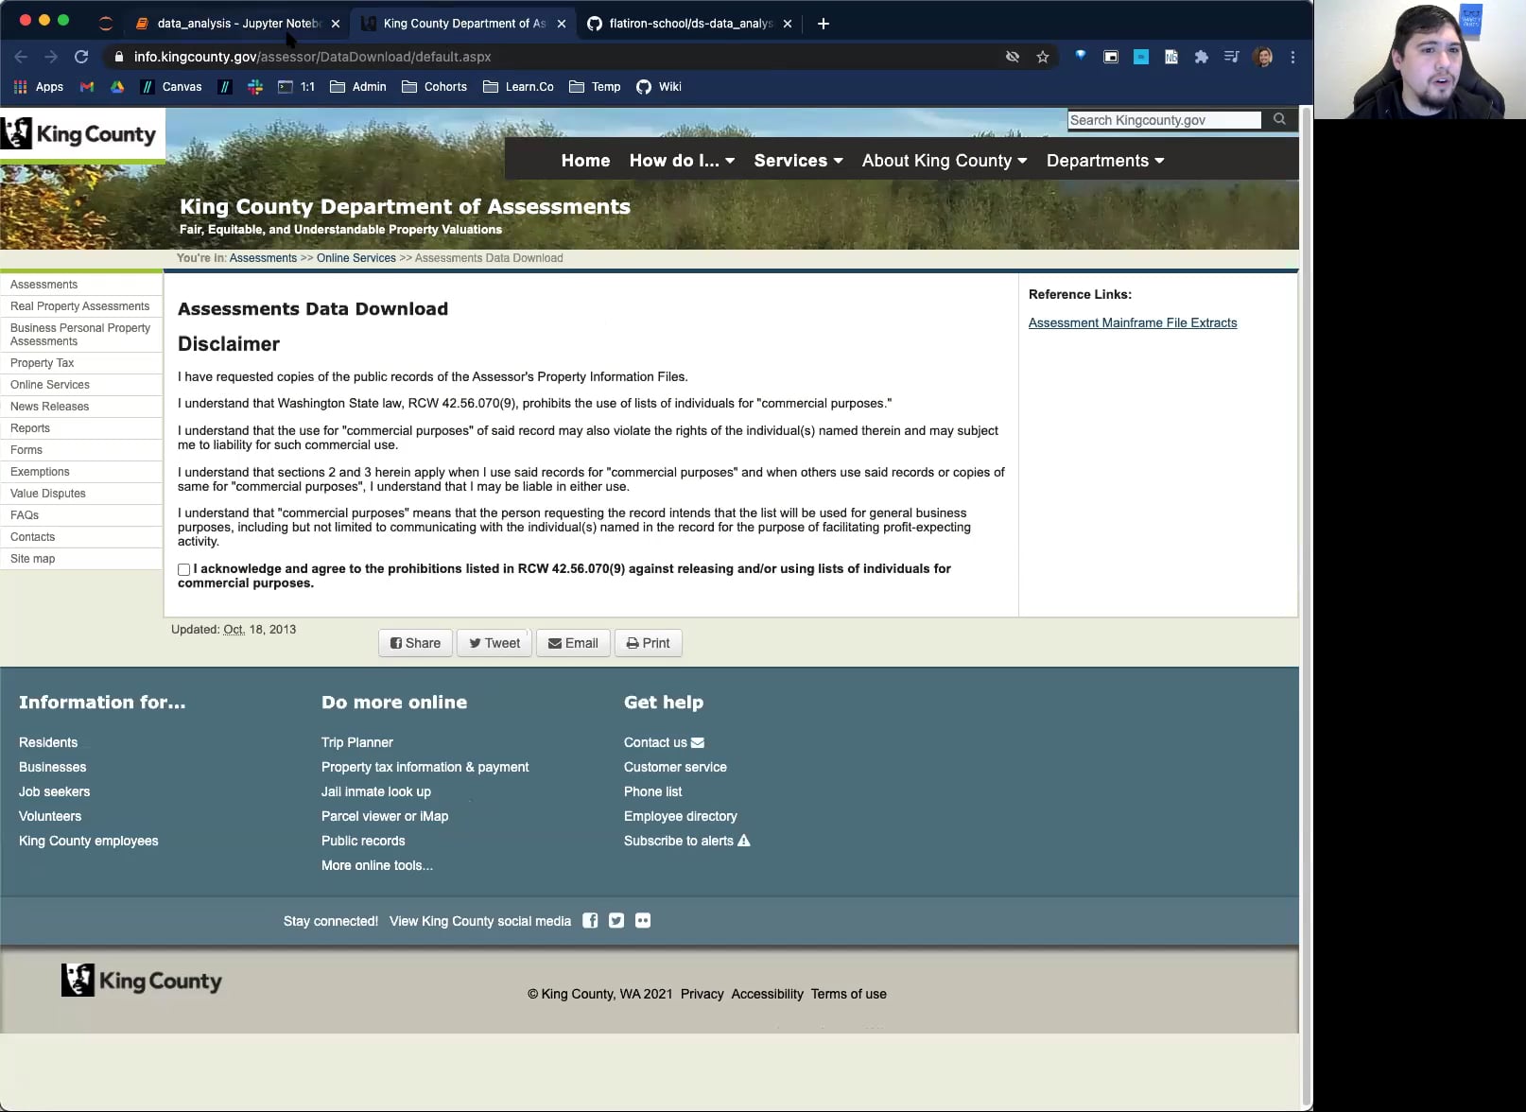This screenshot has height=1112, width=1526.
Task: Open King County Facebook page icon
Action: point(590,920)
